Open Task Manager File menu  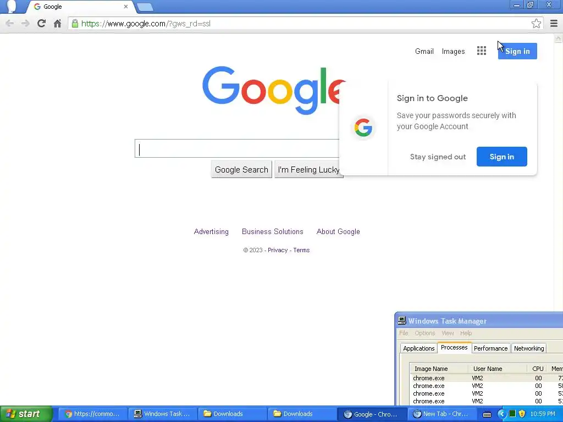point(404,333)
